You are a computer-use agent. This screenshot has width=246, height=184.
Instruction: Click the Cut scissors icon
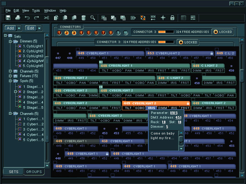pyautogui.click(x=46, y=18)
